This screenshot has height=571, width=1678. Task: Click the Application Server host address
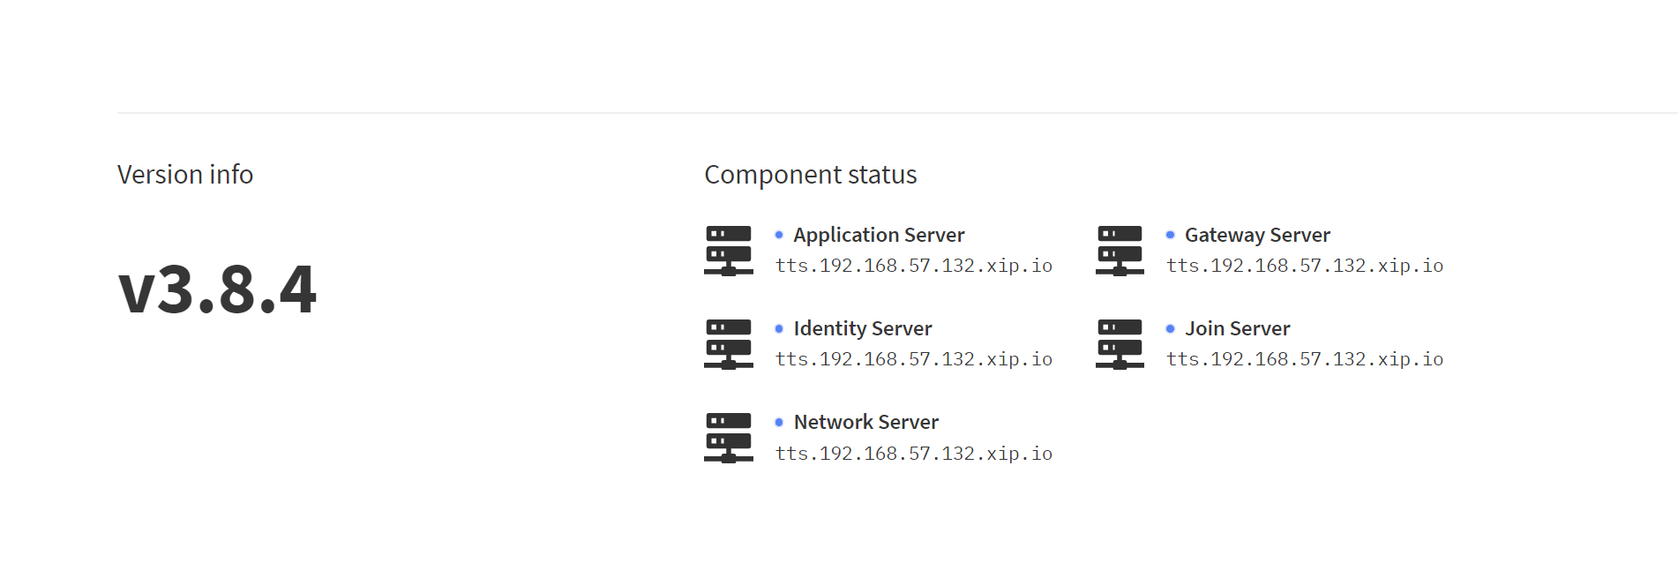[914, 266]
